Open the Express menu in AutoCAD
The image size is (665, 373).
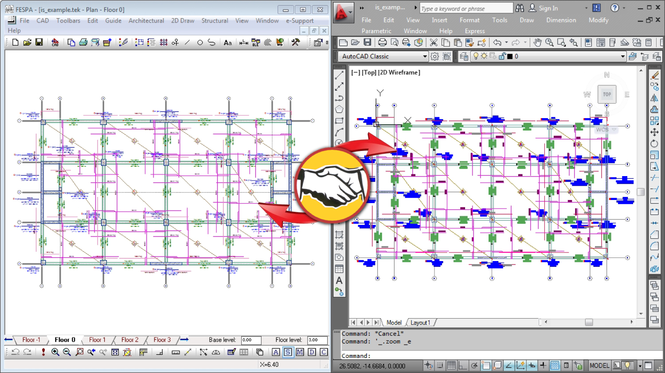pos(475,31)
